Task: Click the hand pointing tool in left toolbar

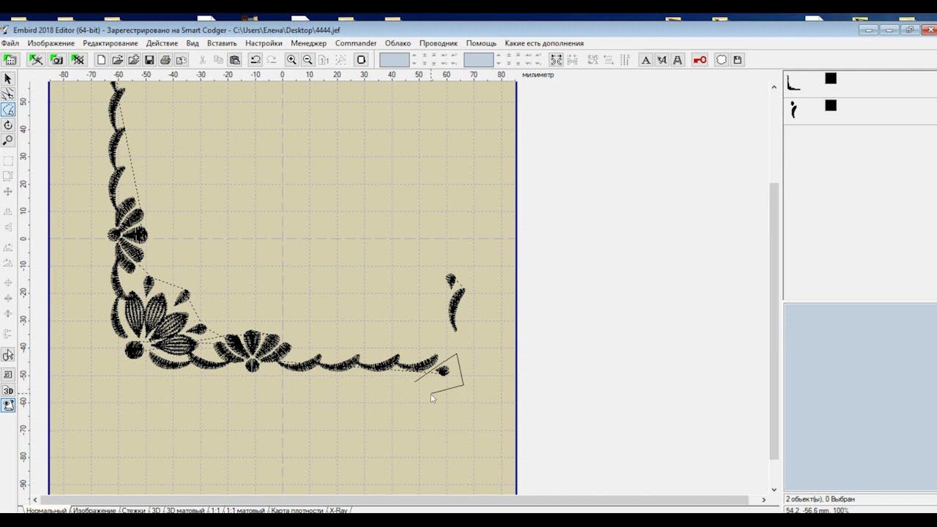Action: (x=8, y=355)
